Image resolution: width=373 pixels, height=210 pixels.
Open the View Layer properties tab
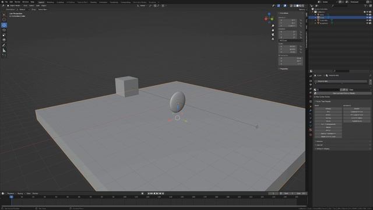[x=311, y=89]
